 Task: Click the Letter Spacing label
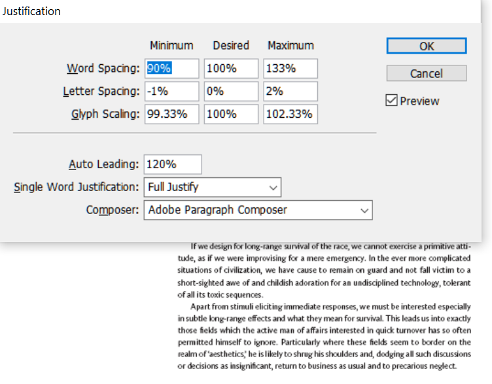coord(101,91)
